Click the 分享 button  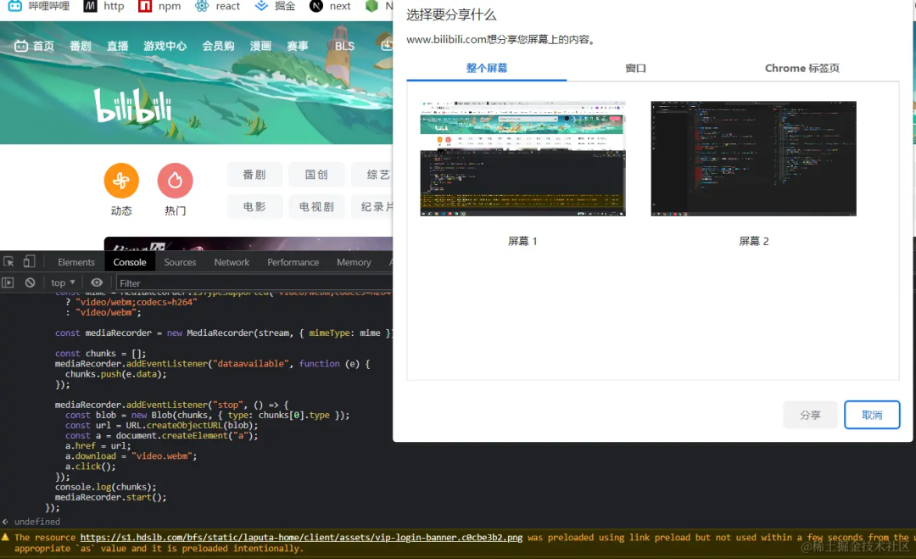point(810,415)
